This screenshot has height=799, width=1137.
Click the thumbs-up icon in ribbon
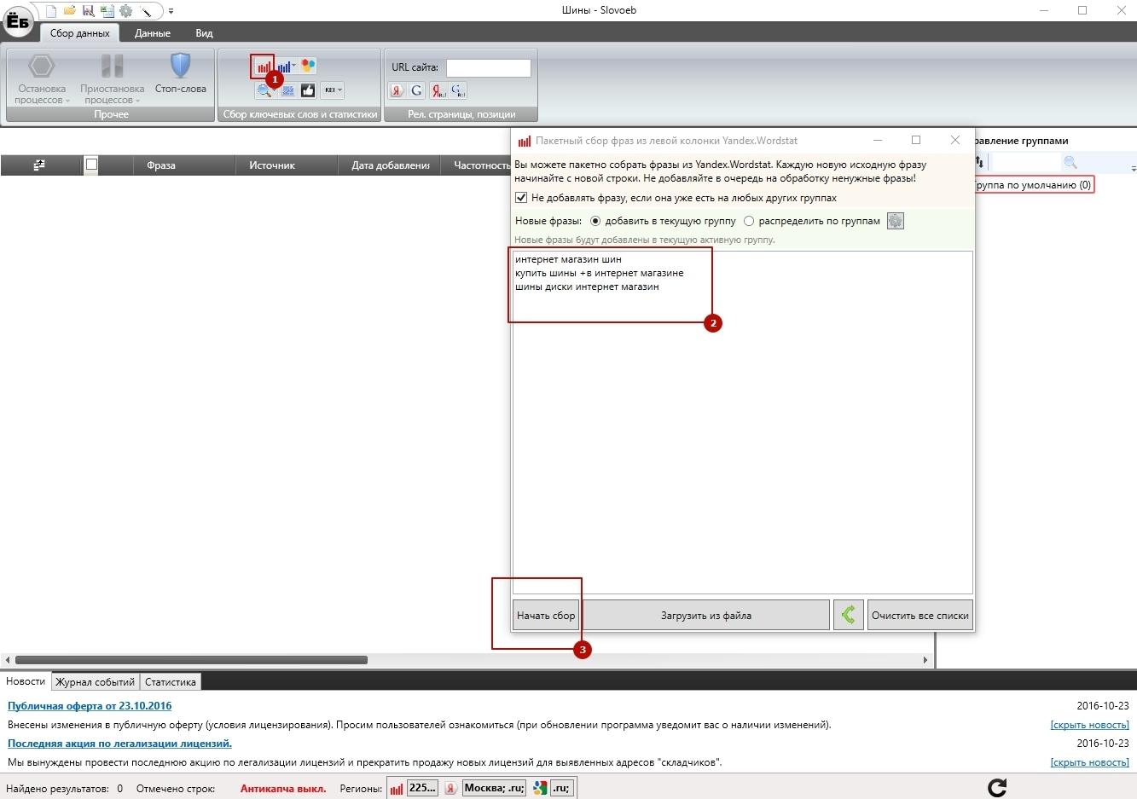[308, 90]
